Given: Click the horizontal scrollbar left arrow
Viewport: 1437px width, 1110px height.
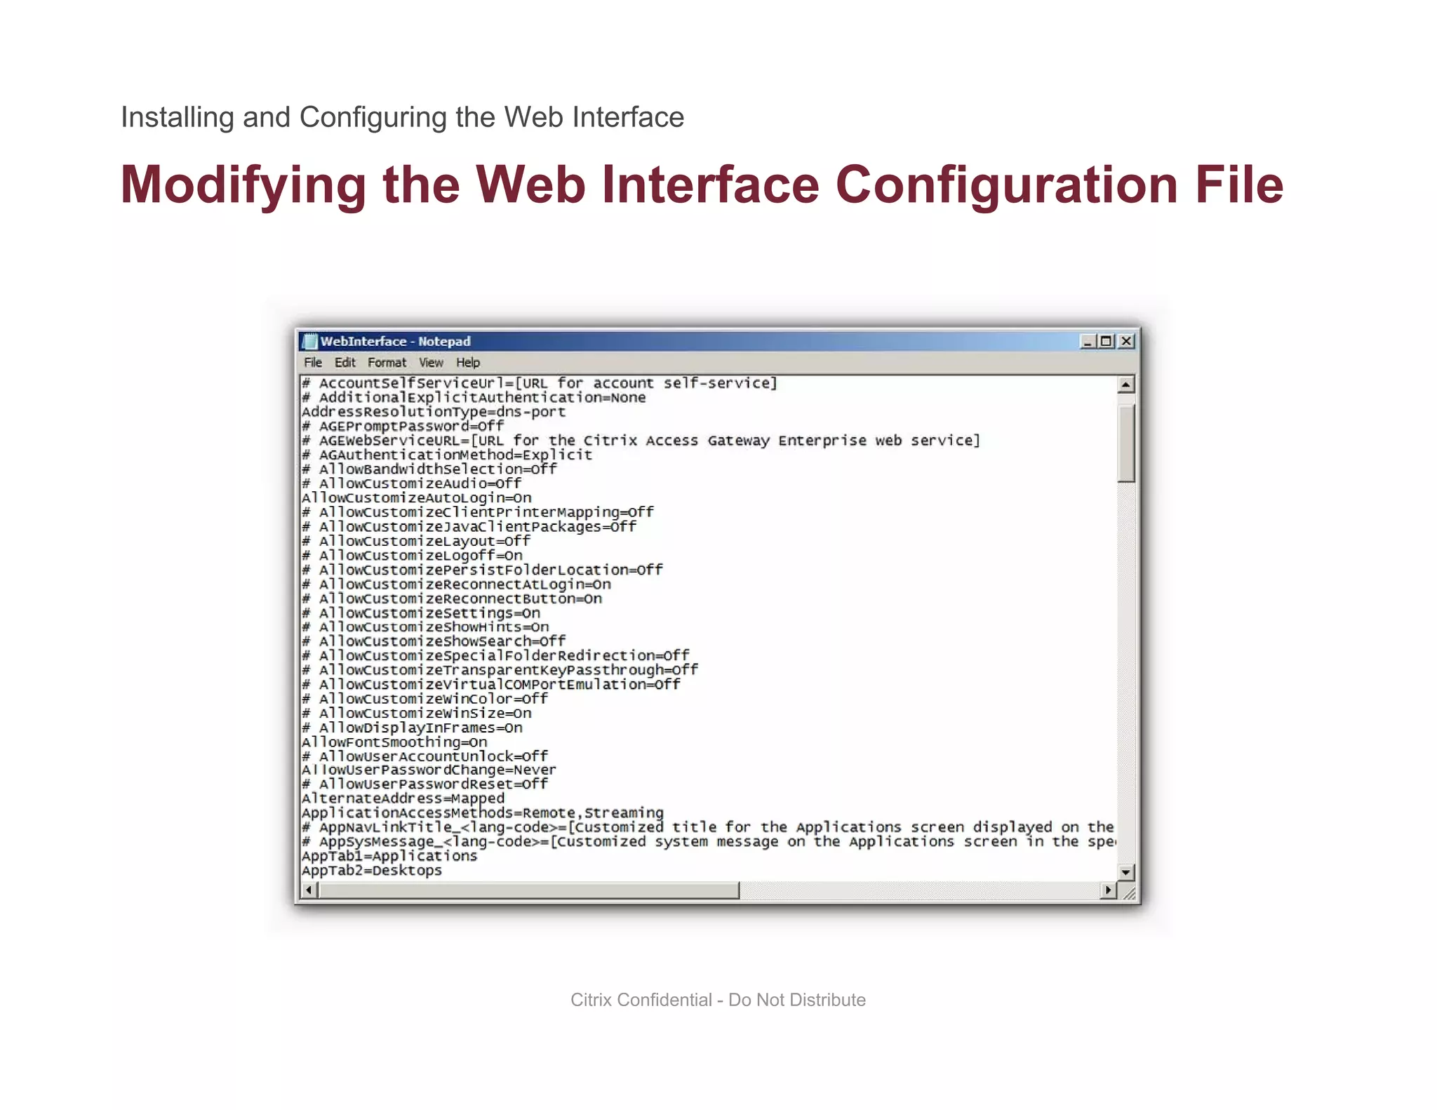Looking at the screenshot, I should pos(309,890).
